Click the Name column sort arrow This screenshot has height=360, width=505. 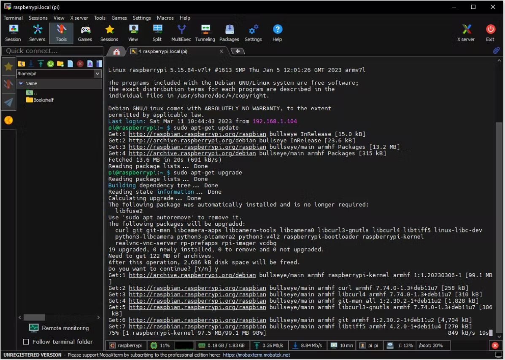pos(21,83)
